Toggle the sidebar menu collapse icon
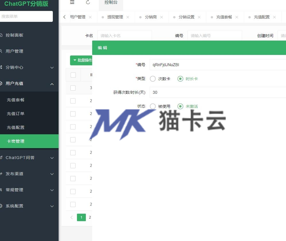This screenshot has width=286, height=241. 72,2
